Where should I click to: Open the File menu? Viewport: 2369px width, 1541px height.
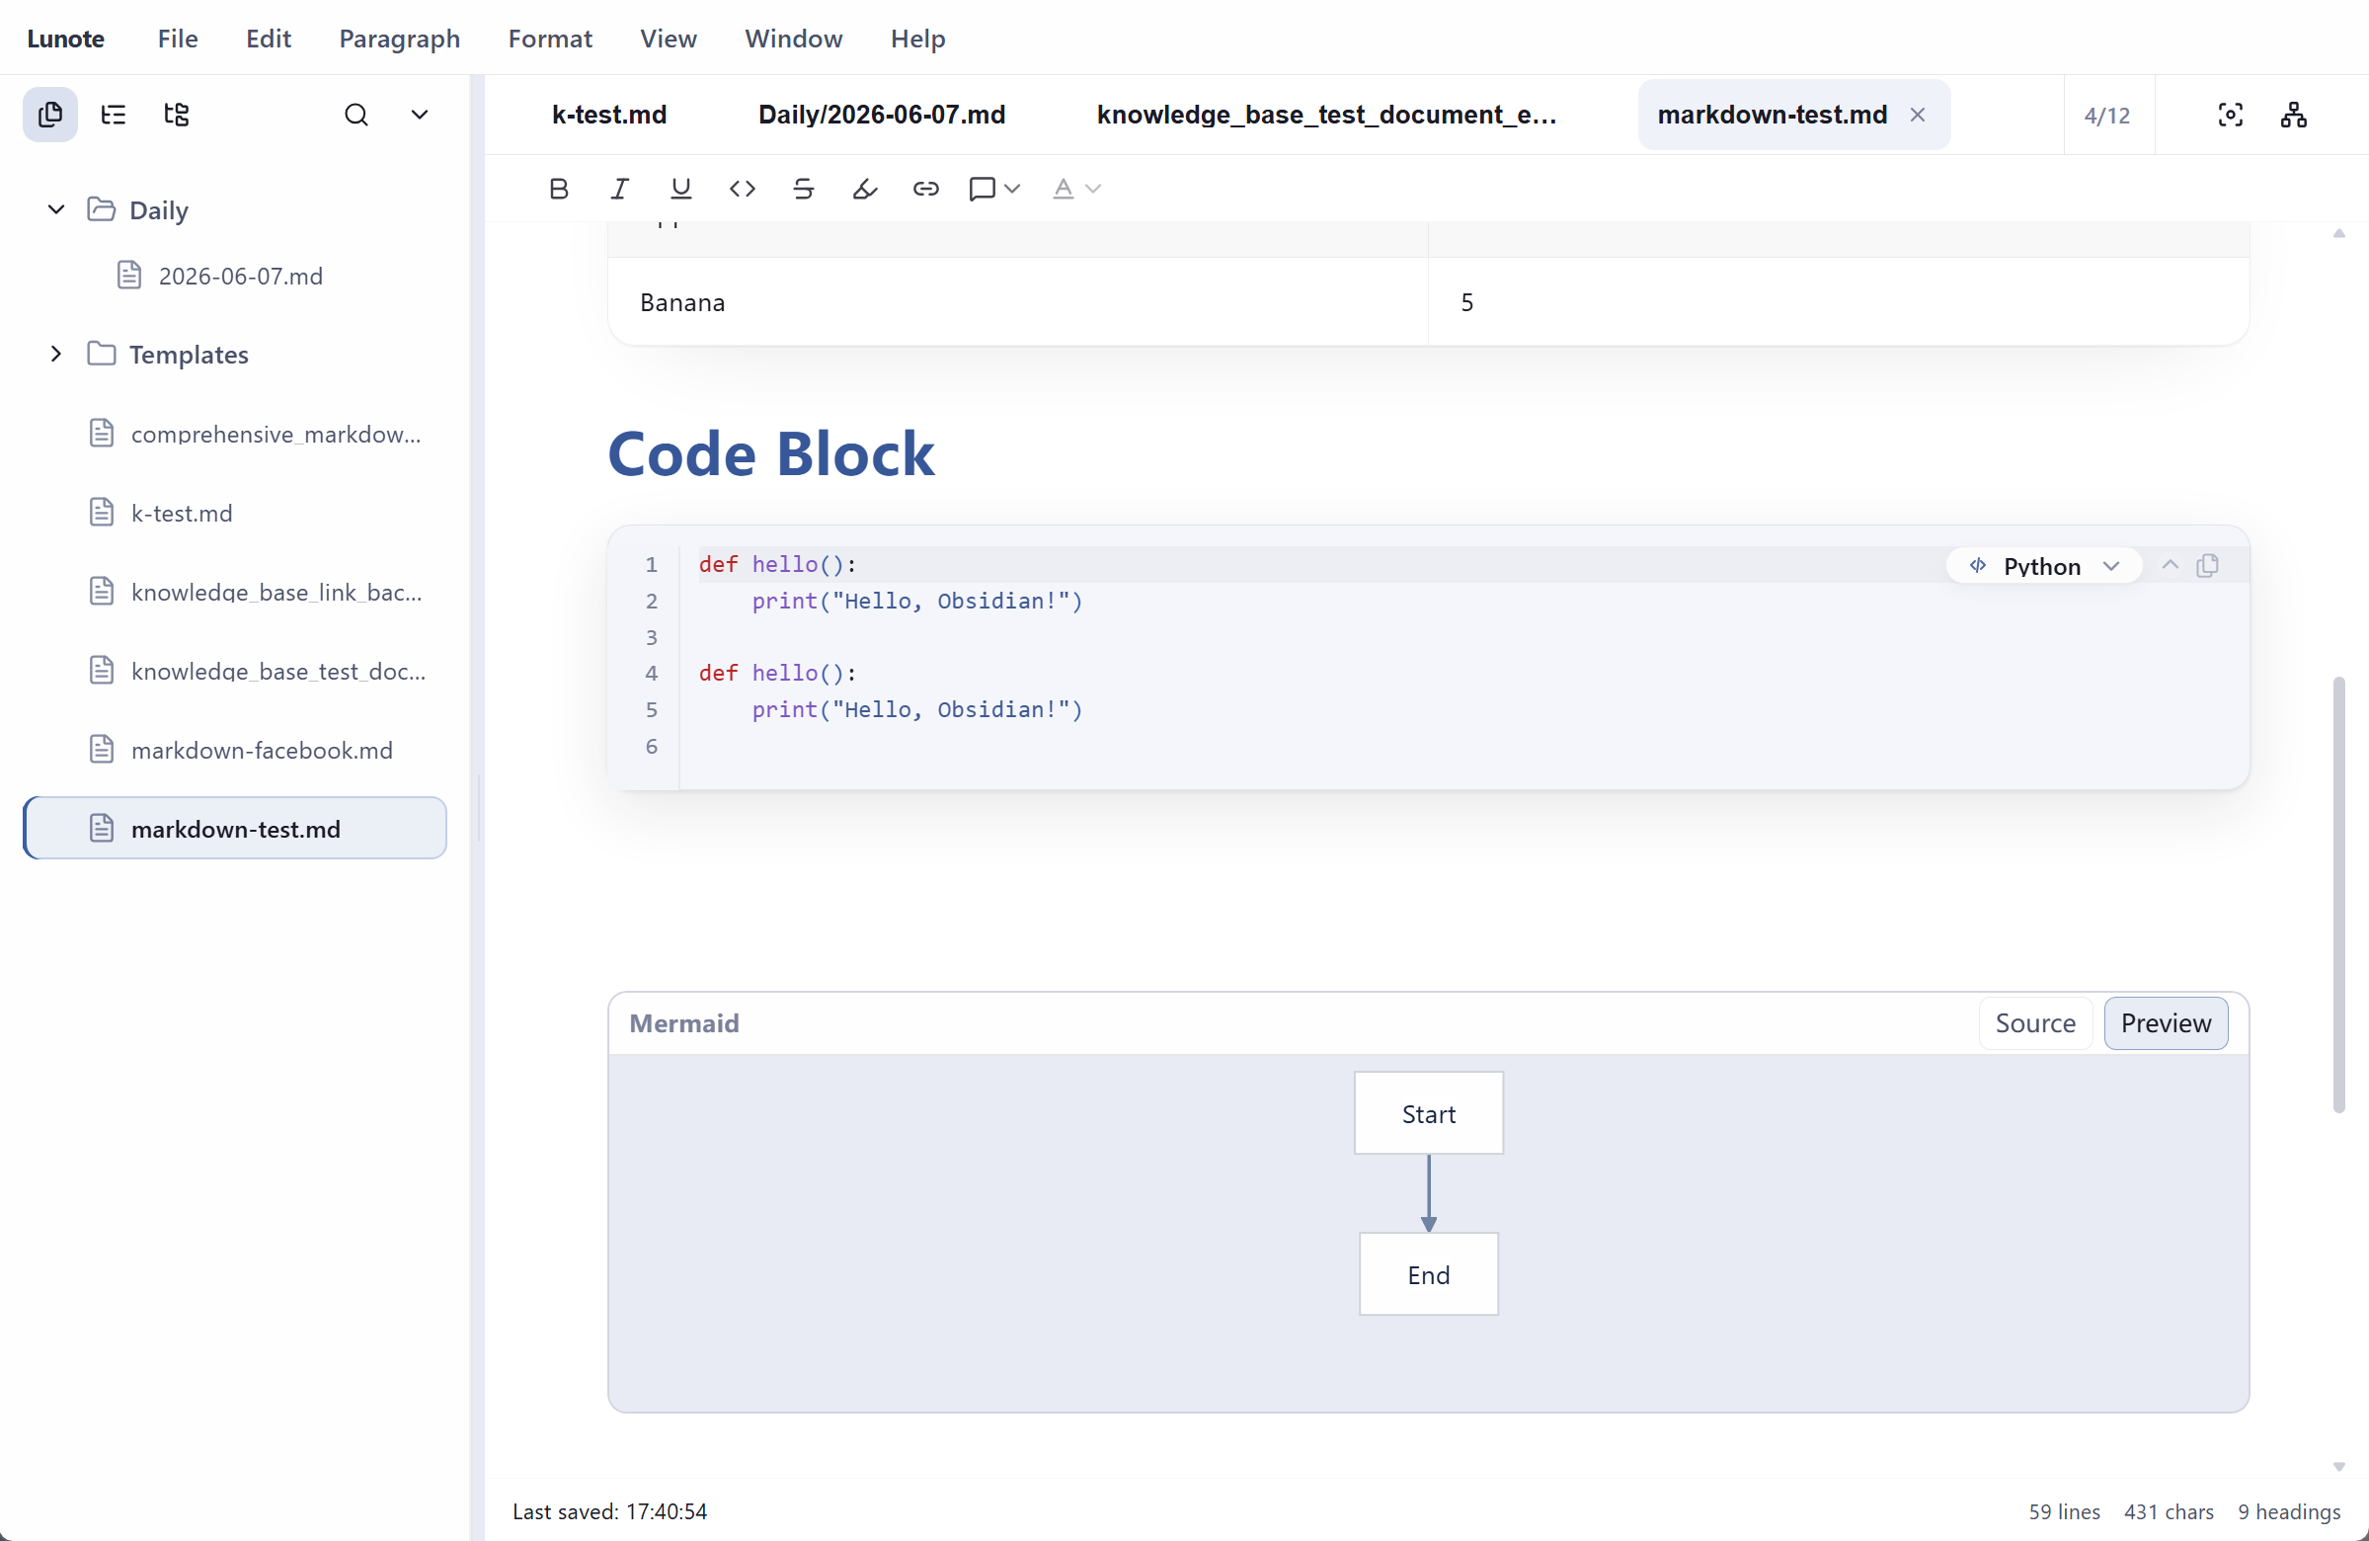[x=177, y=38]
